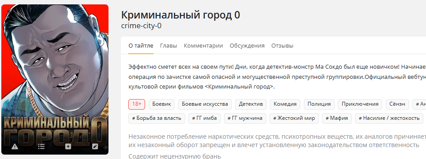Click the drug-use legal warning starting Незаконное потребление

(x=277, y=141)
